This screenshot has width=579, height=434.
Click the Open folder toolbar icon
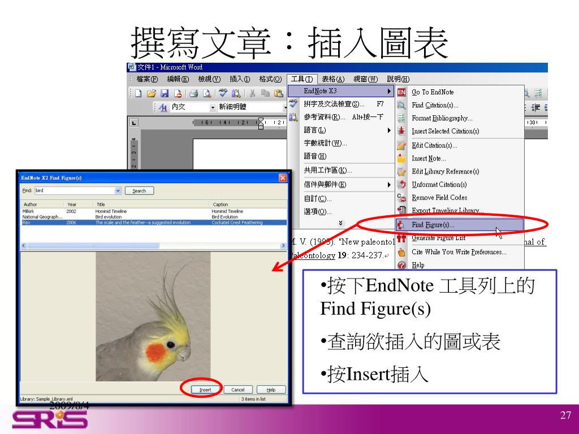(x=152, y=93)
